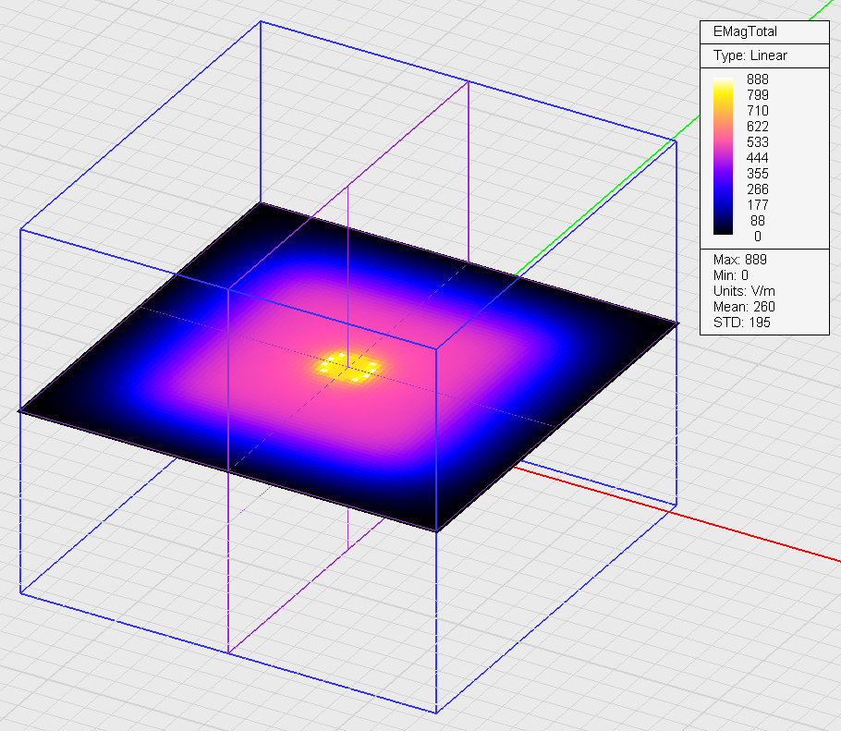Select bottom front corner of blue box
Screen dimensions: 841x731
pyautogui.click(x=436, y=713)
